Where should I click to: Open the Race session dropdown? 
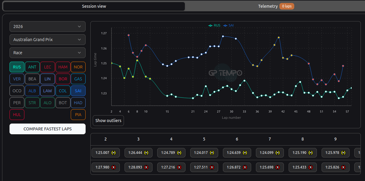(48, 53)
